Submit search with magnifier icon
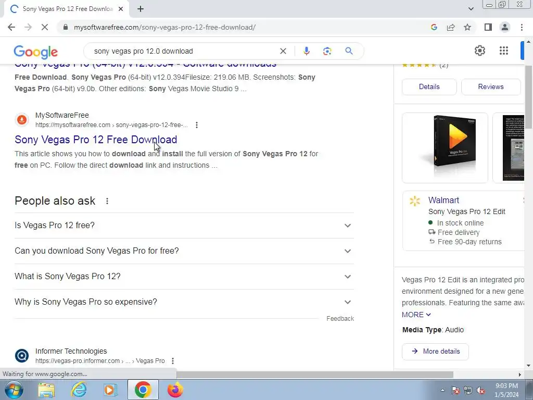The height and width of the screenshot is (400, 533). point(349,51)
